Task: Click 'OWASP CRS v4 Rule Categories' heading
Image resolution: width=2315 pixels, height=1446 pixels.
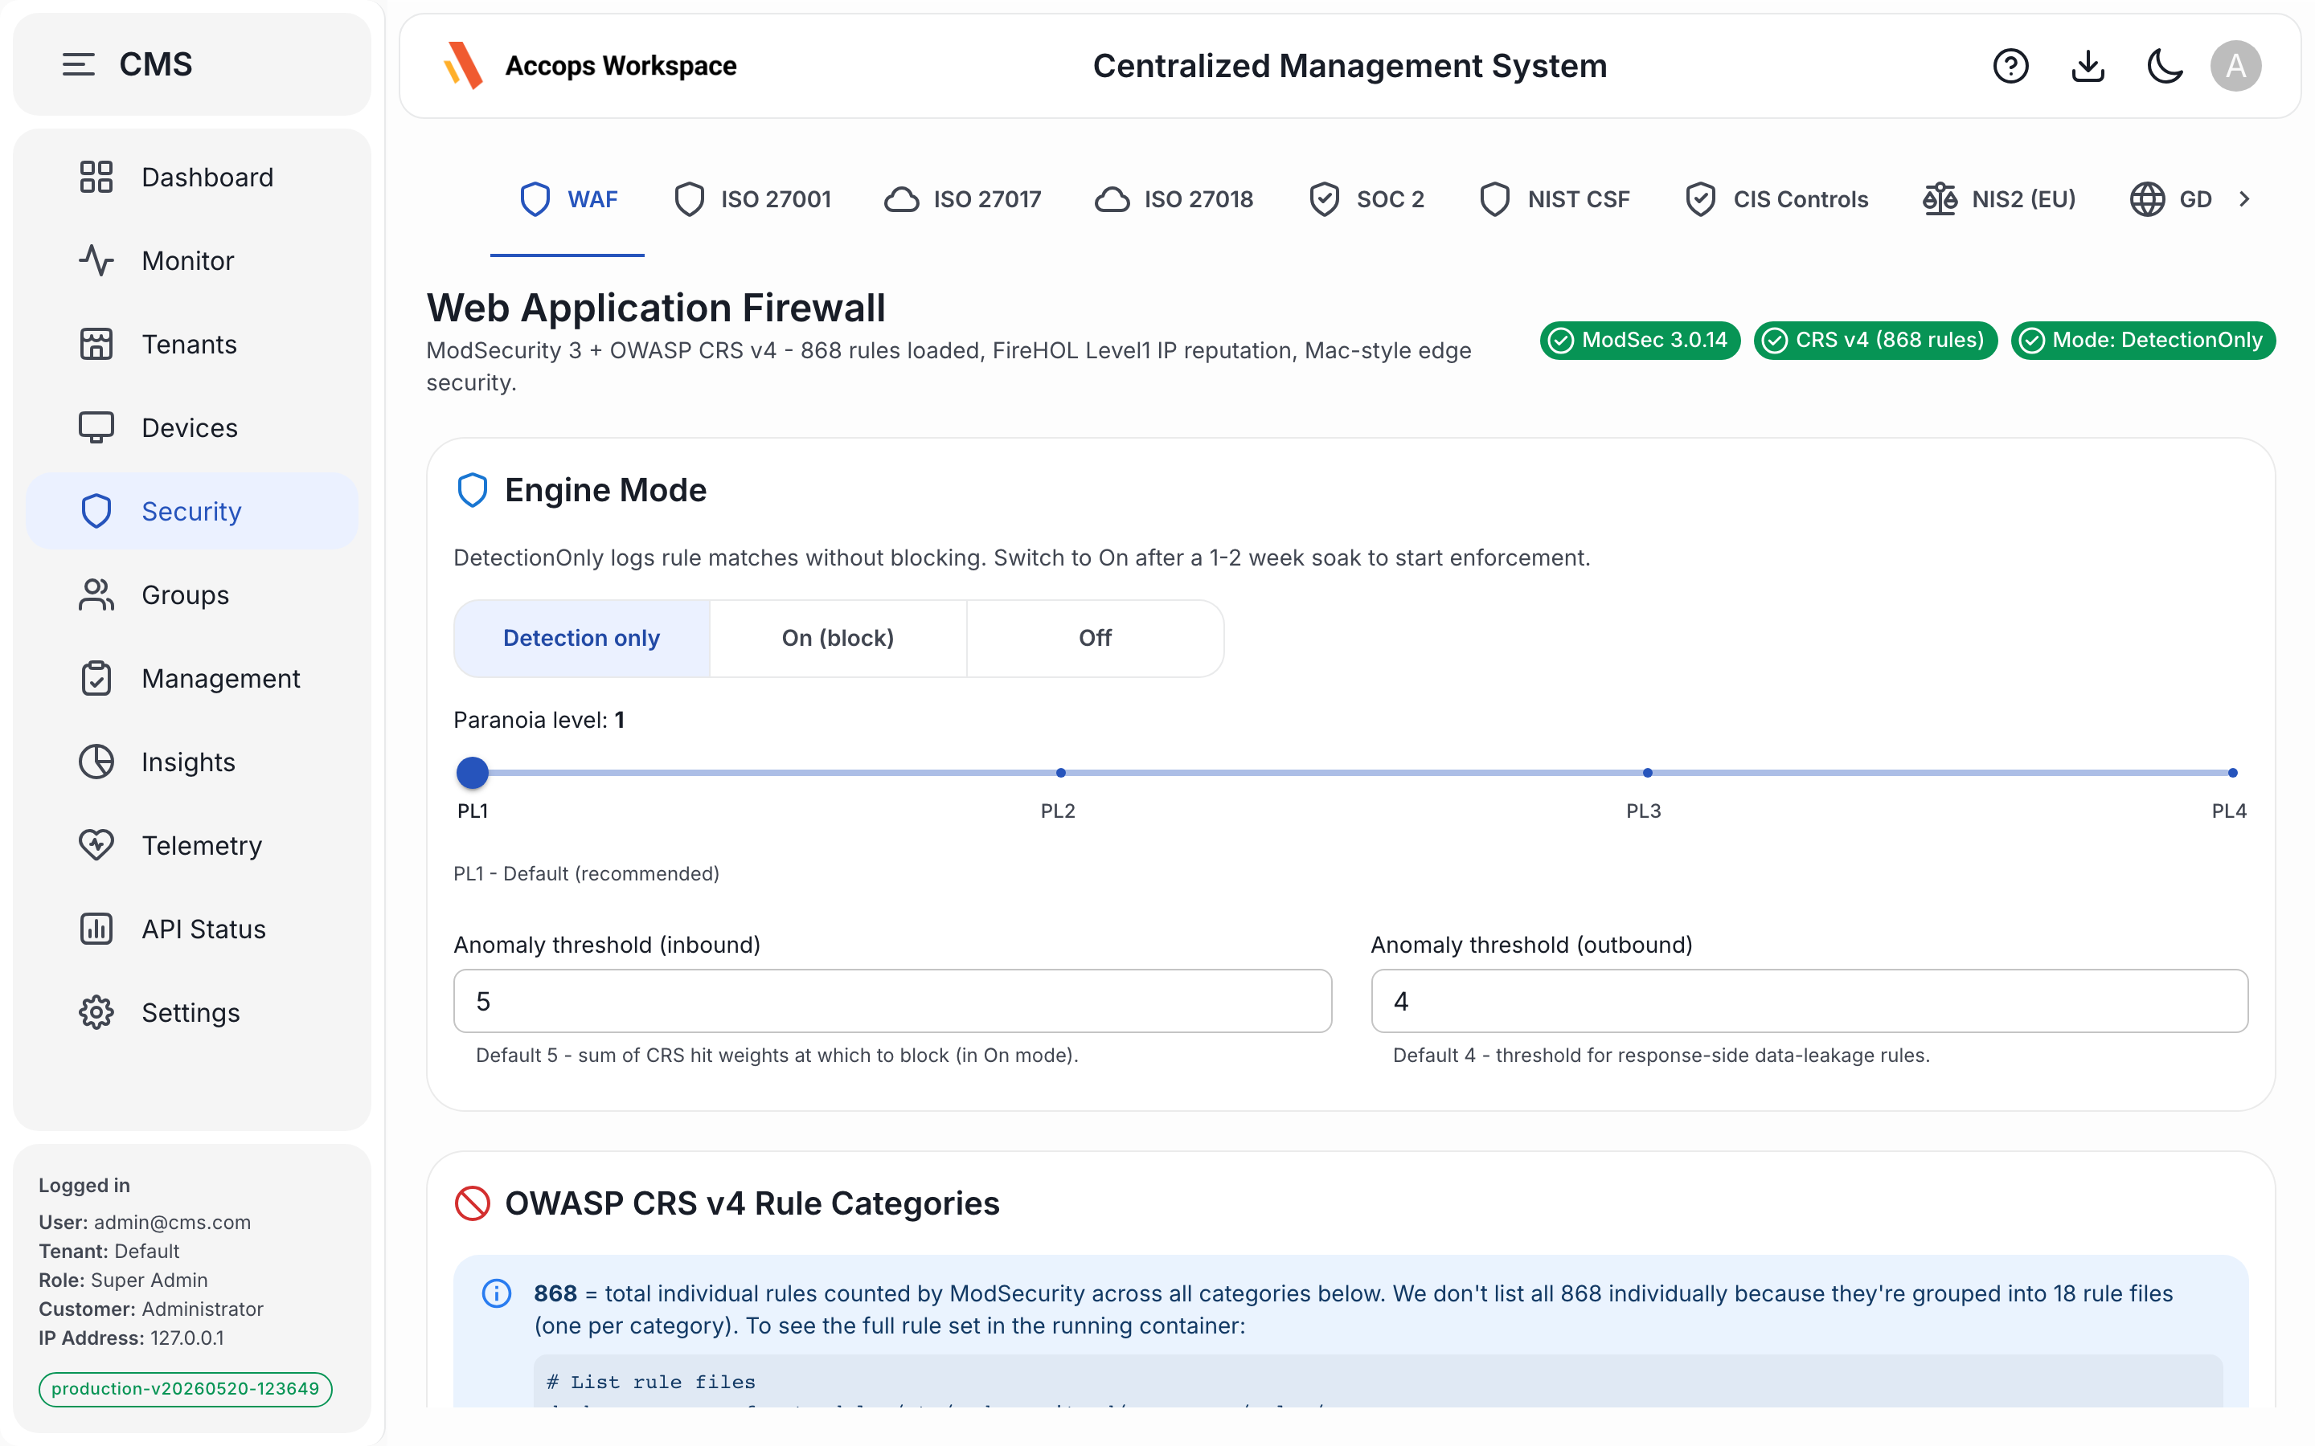Action: point(752,1203)
